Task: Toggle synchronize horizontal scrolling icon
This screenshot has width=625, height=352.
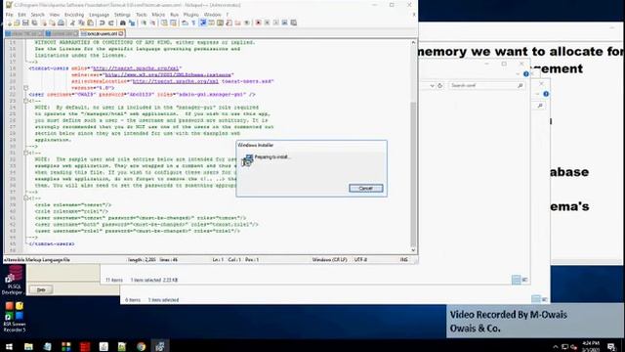Action: point(174,23)
